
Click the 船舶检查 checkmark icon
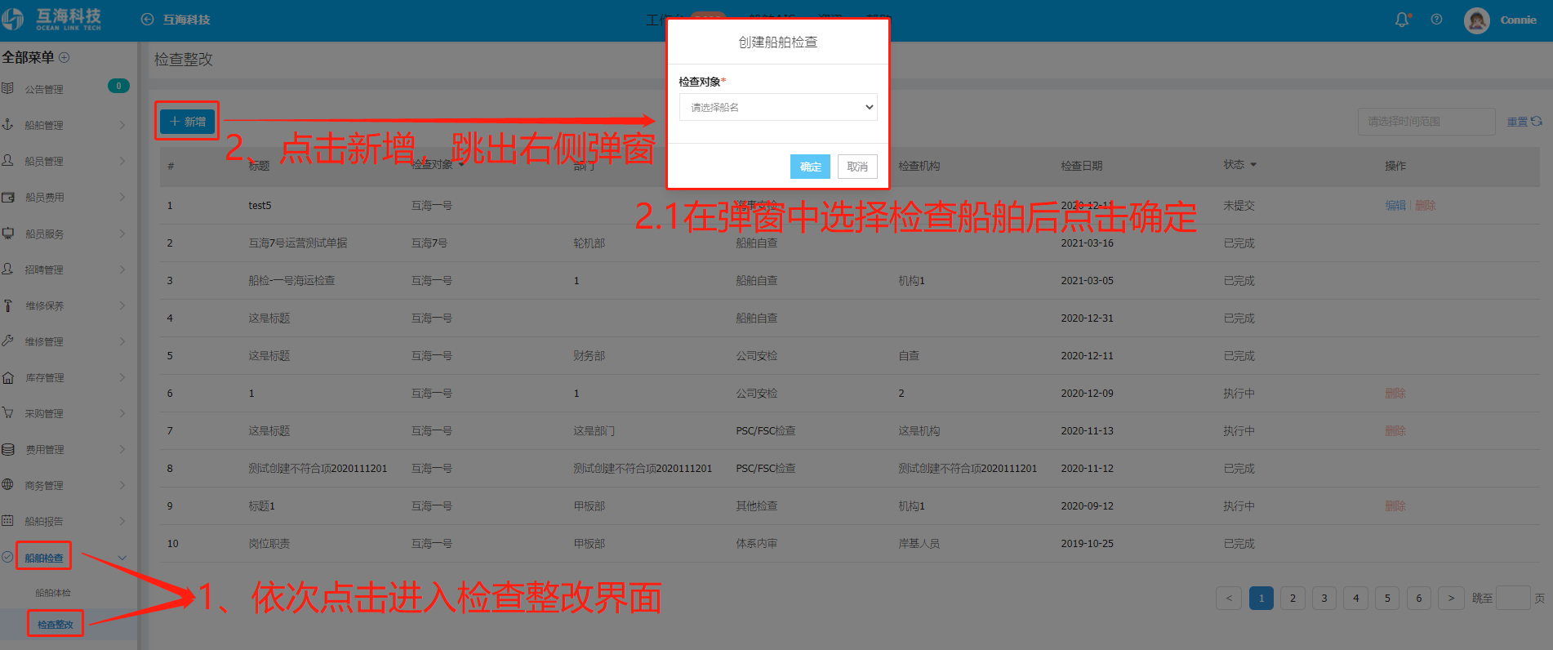[7, 557]
